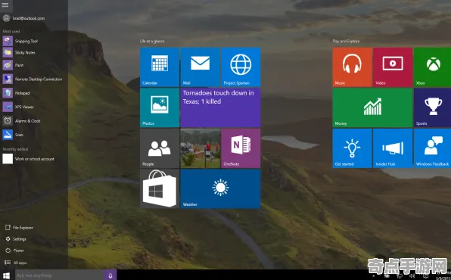Open the Get started lightbulb tile
Viewport: 451px width, 280px height.
(x=353, y=148)
